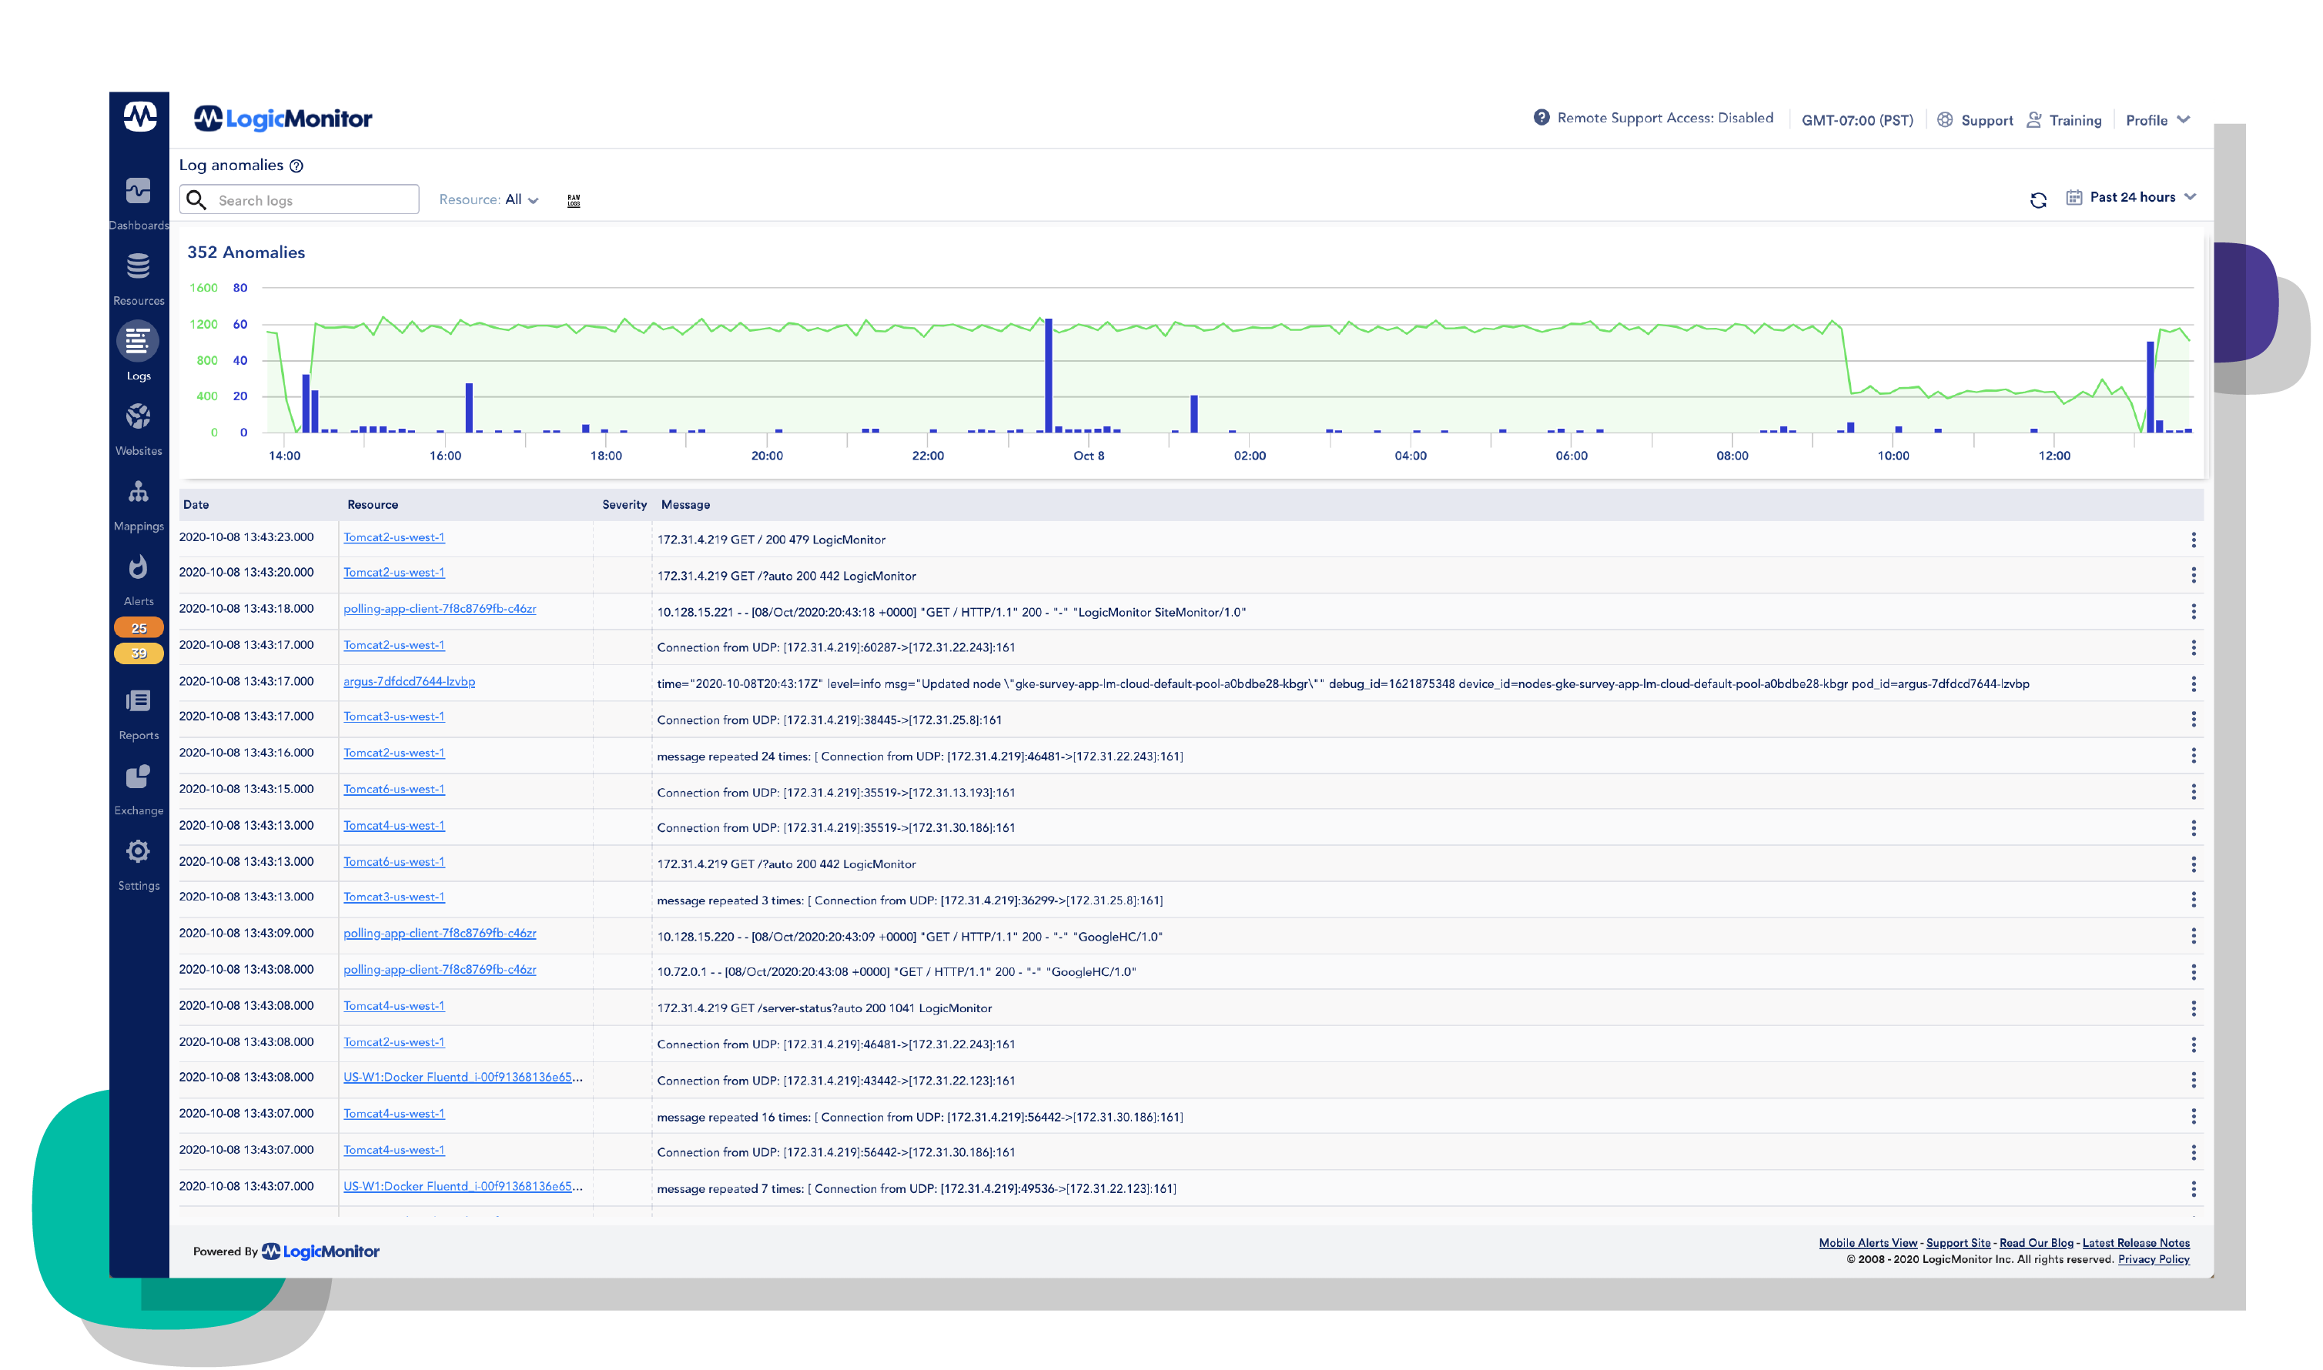Sort by the Resource column header
Viewport: 2323px width, 1370px height.
click(x=373, y=505)
